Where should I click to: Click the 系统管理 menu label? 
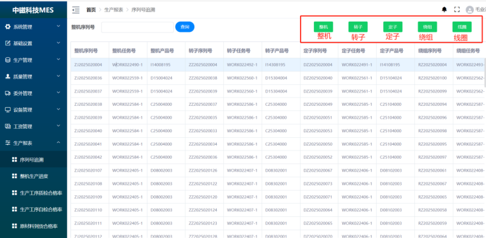pos(22,27)
